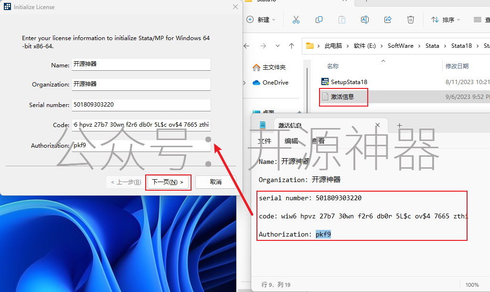Viewport: 490px width, 292px height.
Task: Click the Organization line in Notepad
Action: pos(299,180)
